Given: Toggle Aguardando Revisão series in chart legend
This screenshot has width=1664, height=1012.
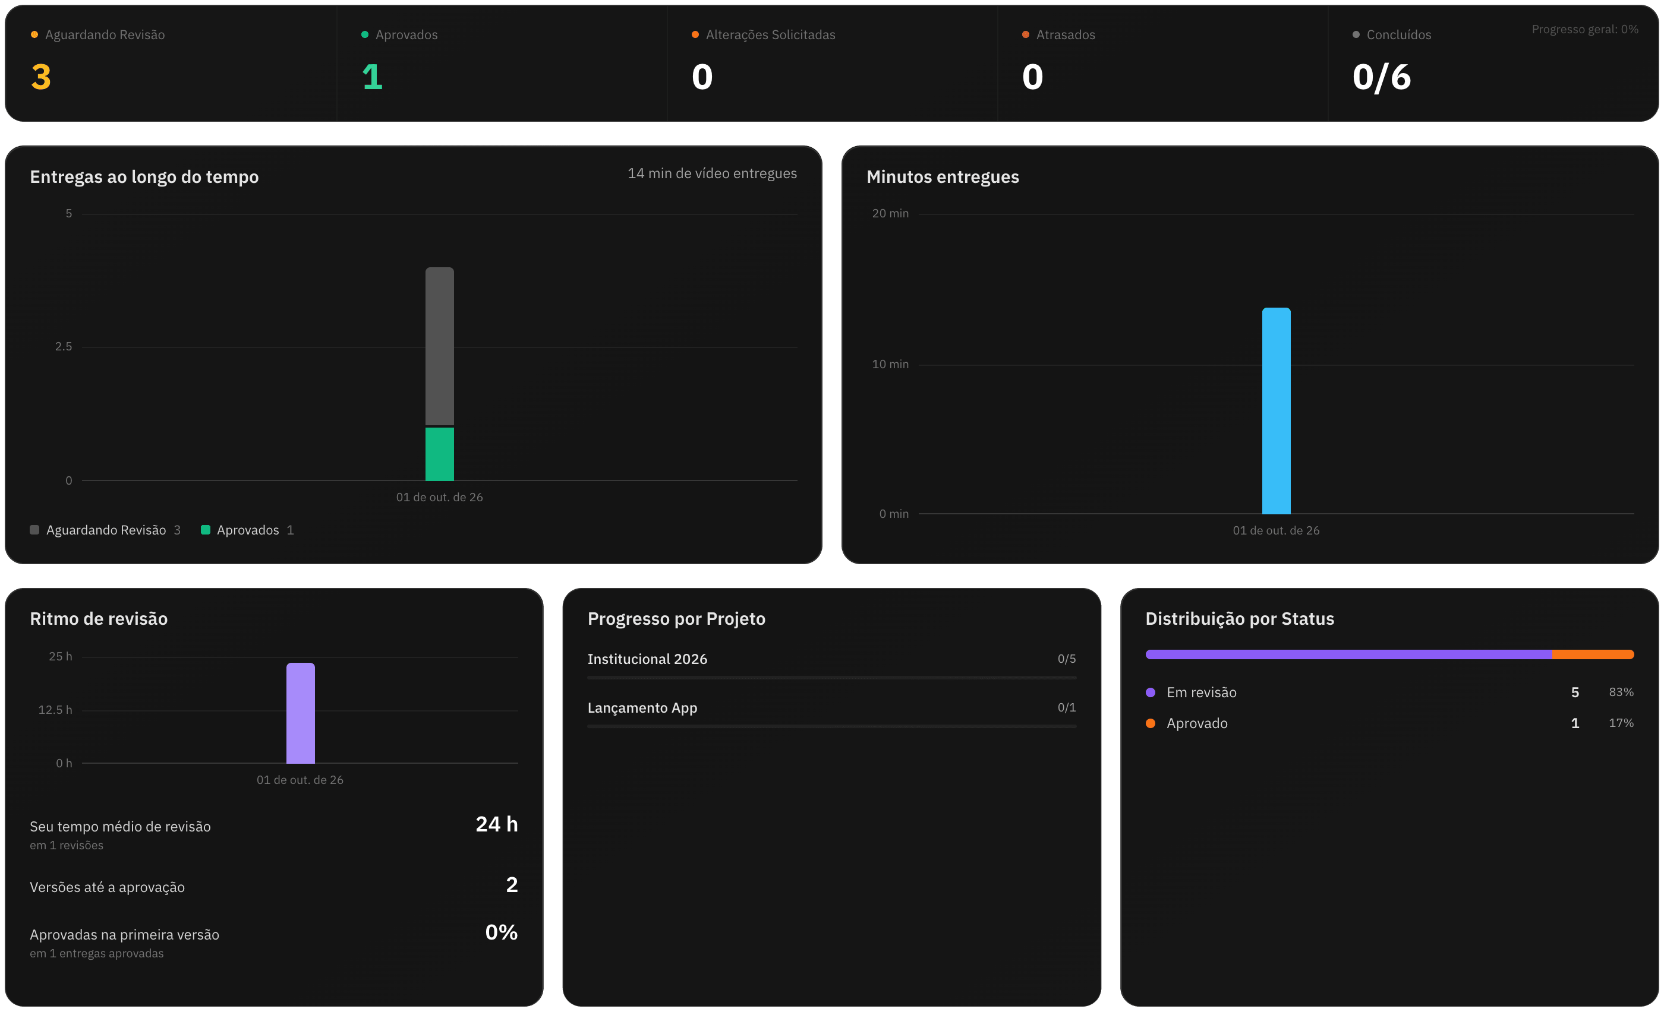Looking at the screenshot, I should (105, 530).
